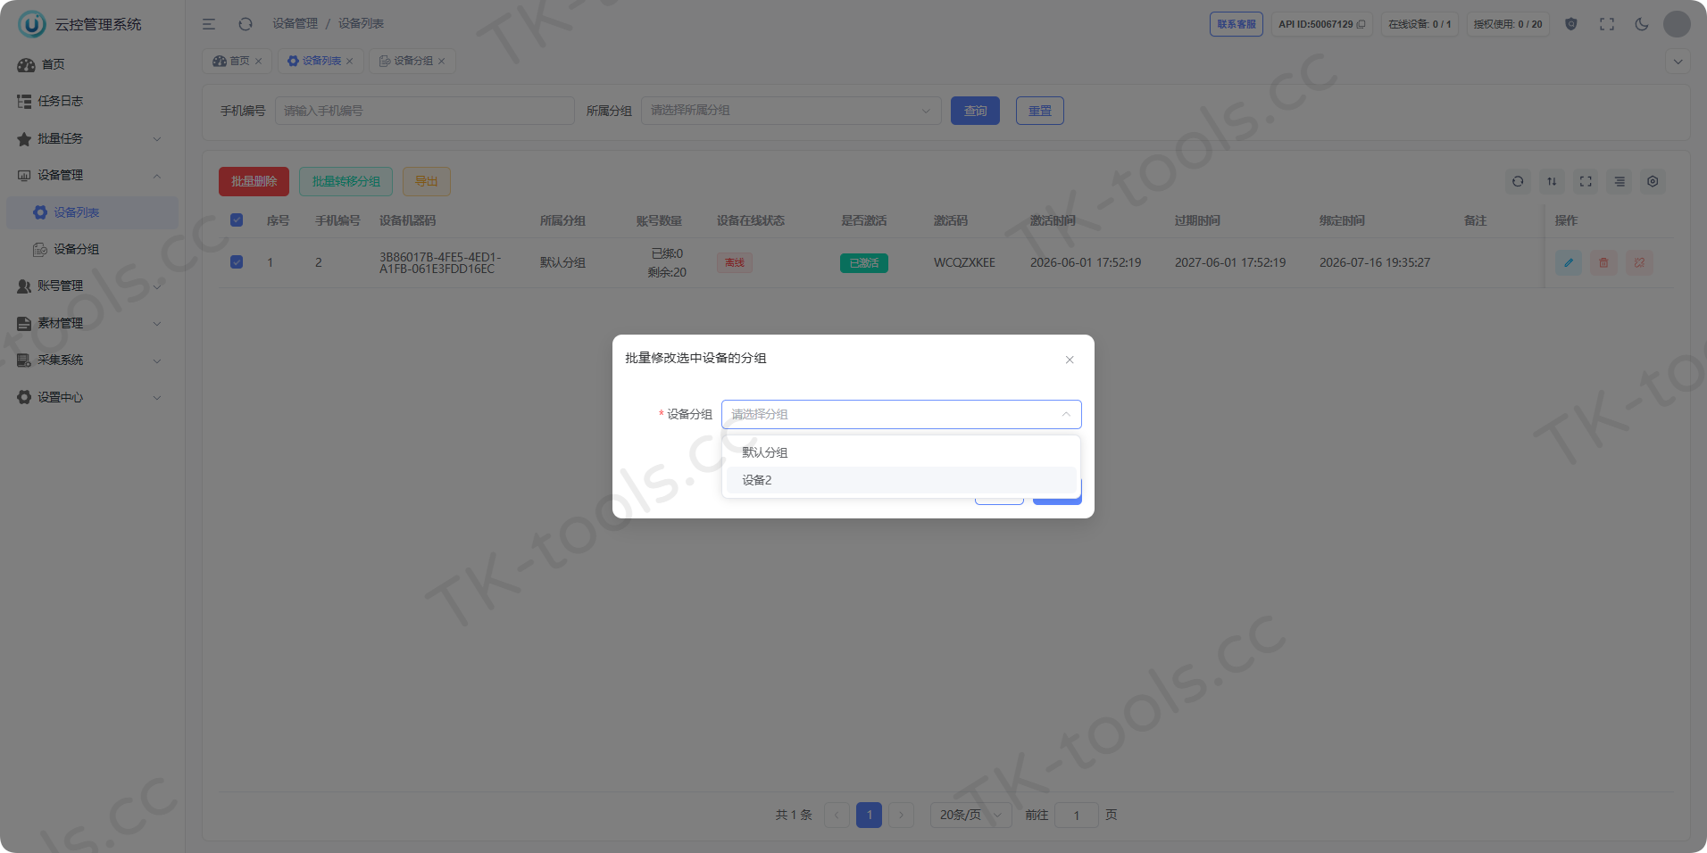Toggle dark mode with the moon icon
Image resolution: width=1707 pixels, height=853 pixels.
pyautogui.click(x=1642, y=24)
